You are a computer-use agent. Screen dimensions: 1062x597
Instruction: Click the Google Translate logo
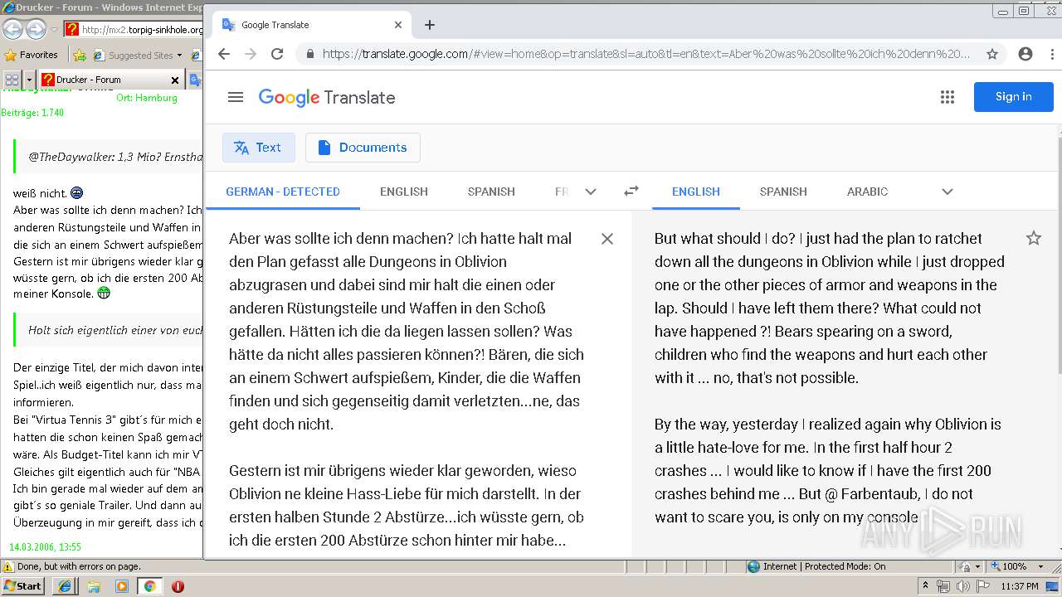point(327,97)
